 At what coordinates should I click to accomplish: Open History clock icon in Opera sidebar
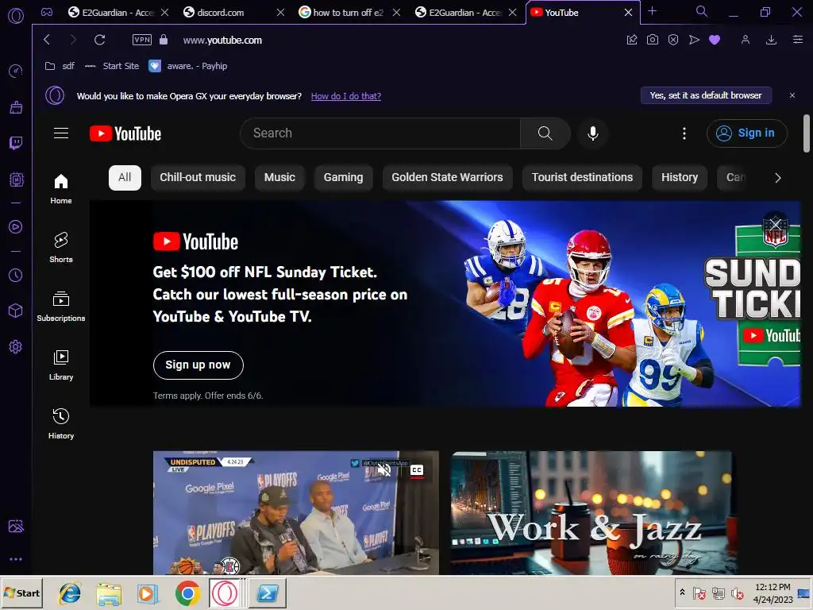16,275
